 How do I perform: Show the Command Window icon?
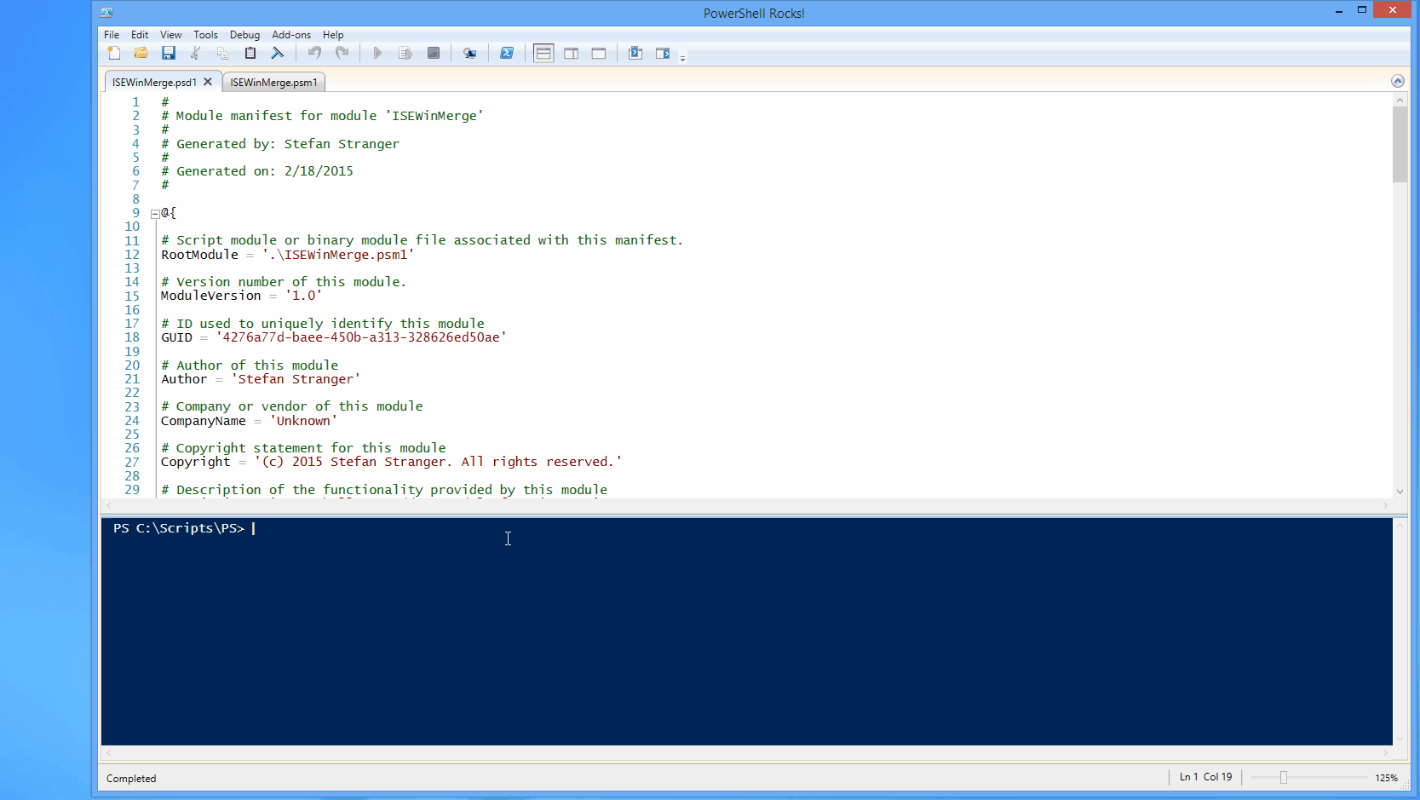pos(635,53)
